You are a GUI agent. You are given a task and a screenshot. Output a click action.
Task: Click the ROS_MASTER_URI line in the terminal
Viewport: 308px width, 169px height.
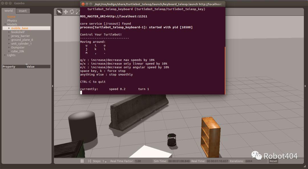[114, 16]
